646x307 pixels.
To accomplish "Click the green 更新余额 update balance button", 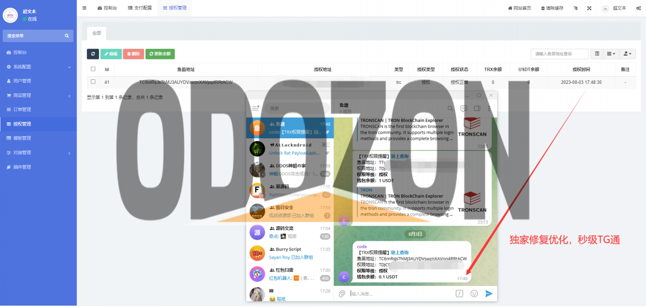I will click(160, 54).
